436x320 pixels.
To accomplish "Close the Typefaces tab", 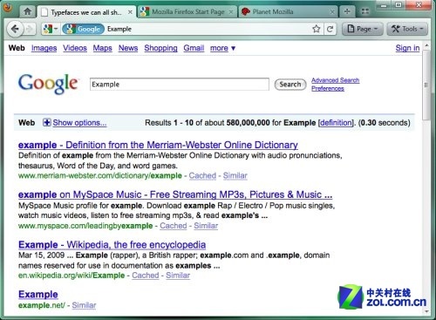I will coord(130,12).
